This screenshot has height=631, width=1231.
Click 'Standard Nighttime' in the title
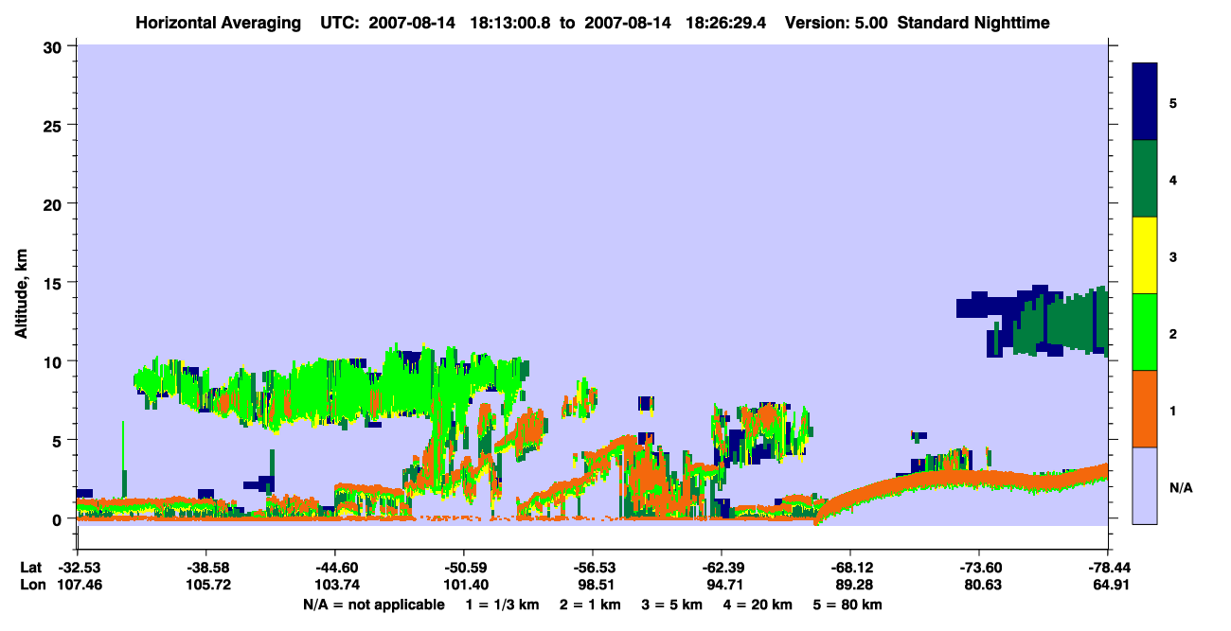coord(973,23)
